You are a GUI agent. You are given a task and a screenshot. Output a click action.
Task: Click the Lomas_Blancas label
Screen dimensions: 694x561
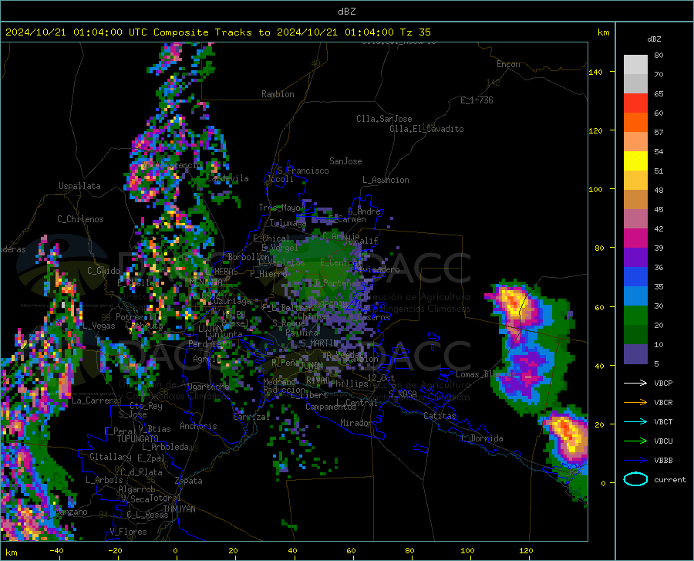(486, 374)
